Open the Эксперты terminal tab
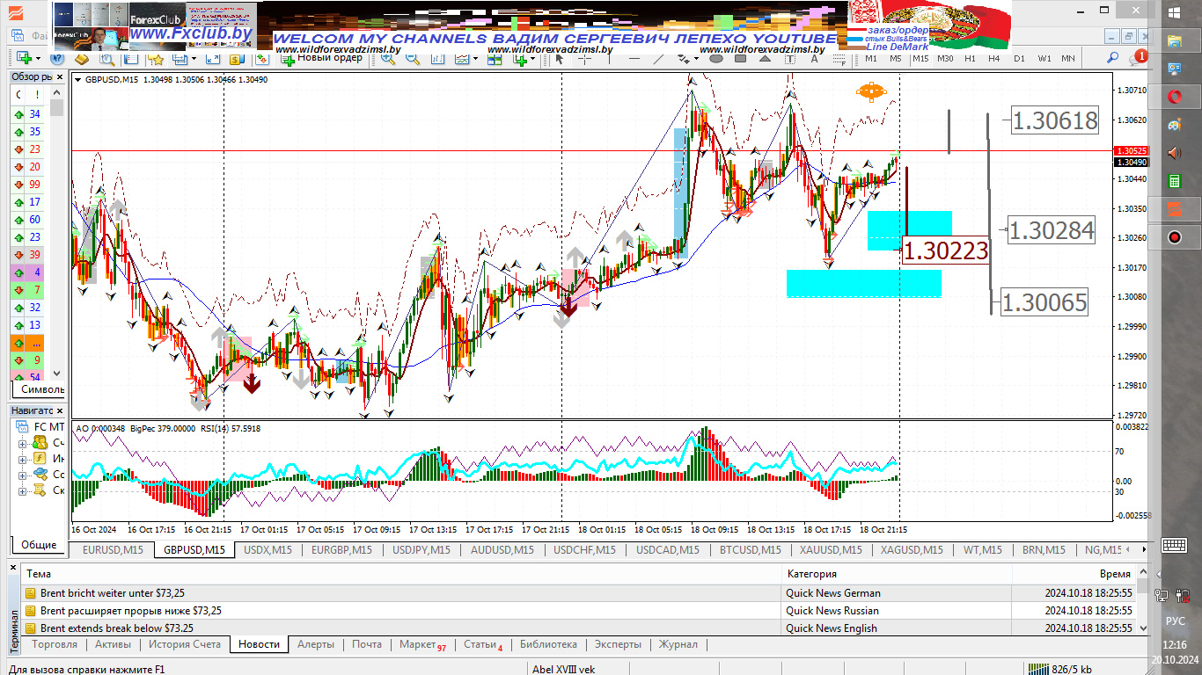Viewport: 1202px width, 675px height. click(618, 644)
